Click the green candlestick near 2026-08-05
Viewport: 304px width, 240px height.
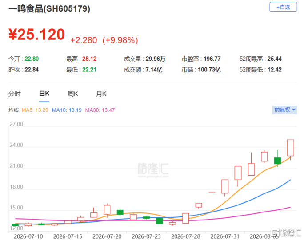coord(277,161)
